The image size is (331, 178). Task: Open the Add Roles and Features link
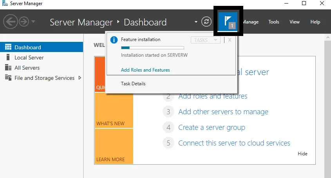click(145, 70)
